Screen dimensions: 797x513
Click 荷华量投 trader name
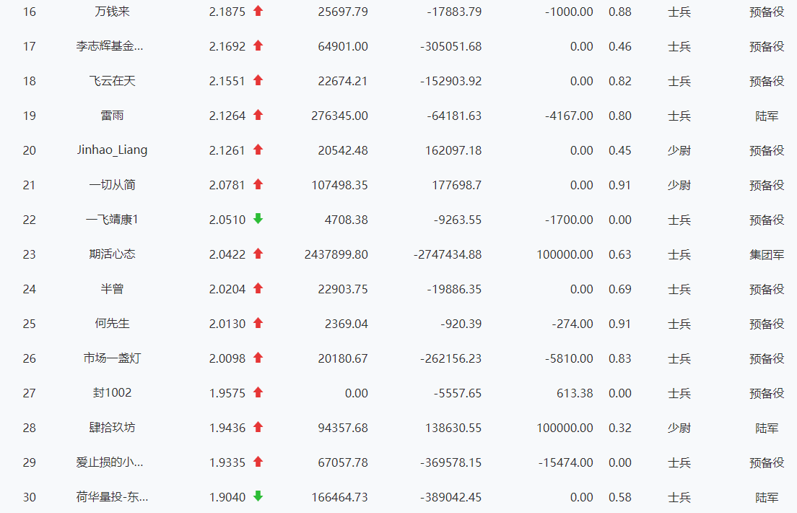click(112, 497)
